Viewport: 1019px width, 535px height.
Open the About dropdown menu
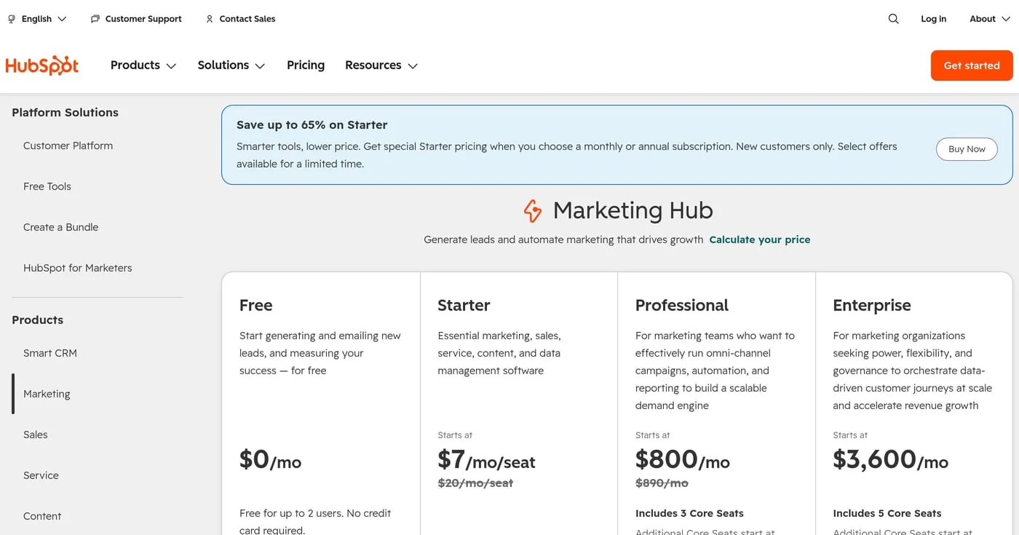(x=990, y=19)
